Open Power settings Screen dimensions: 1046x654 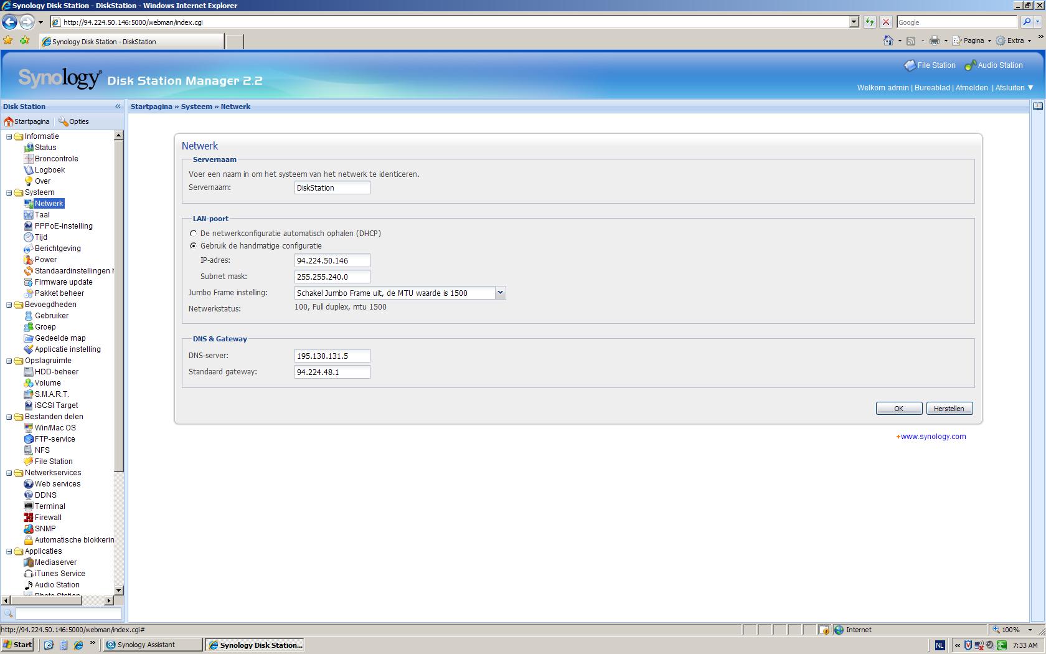point(45,260)
